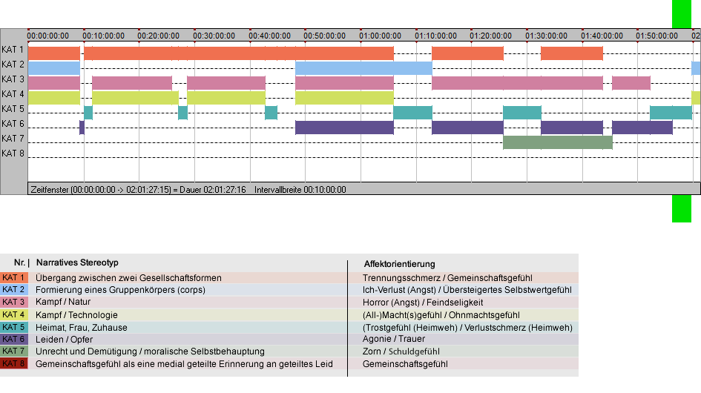701x393 pixels.
Task: Pick the dark red KAT 8 legend swatch
Action: click(14, 363)
